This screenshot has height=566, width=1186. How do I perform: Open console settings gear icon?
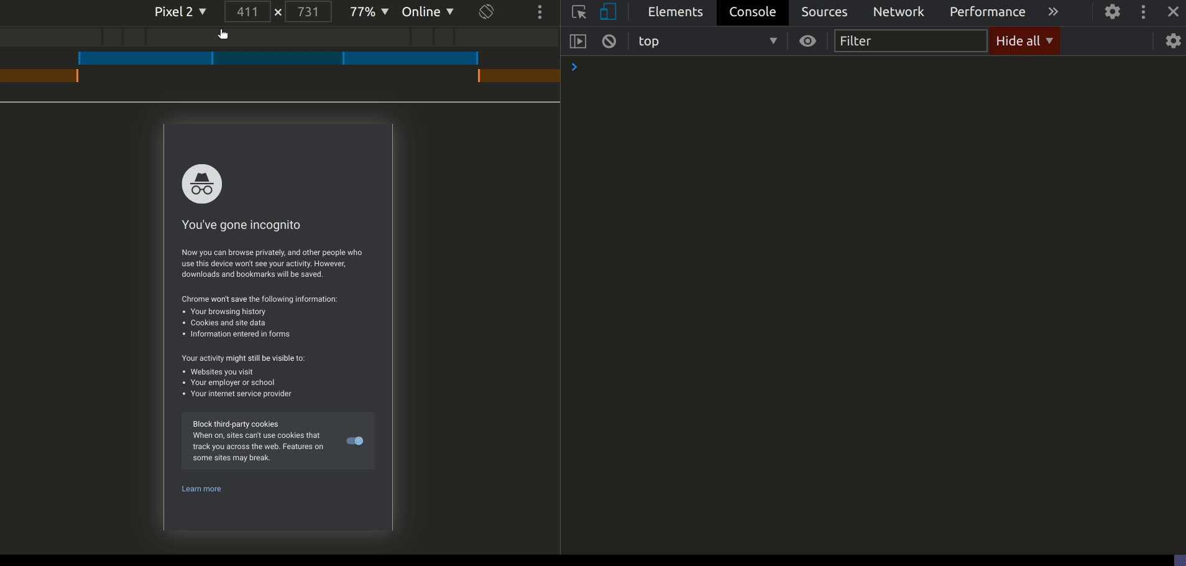pyautogui.click(x=1173, y=41)
